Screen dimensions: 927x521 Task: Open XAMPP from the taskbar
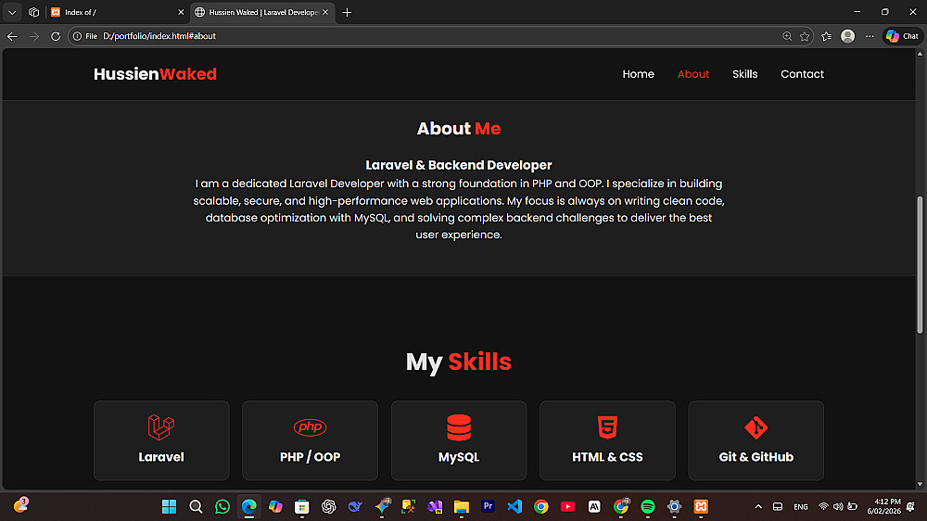pos(701,506)
